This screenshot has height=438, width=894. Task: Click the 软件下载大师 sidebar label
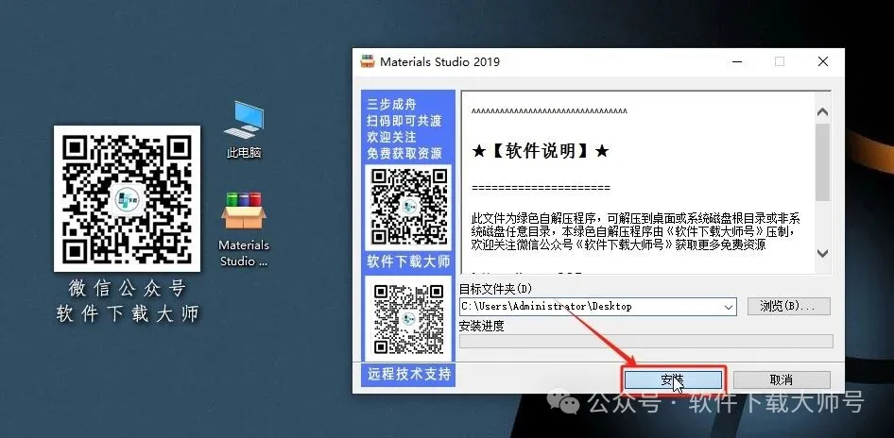click(408, 261)
